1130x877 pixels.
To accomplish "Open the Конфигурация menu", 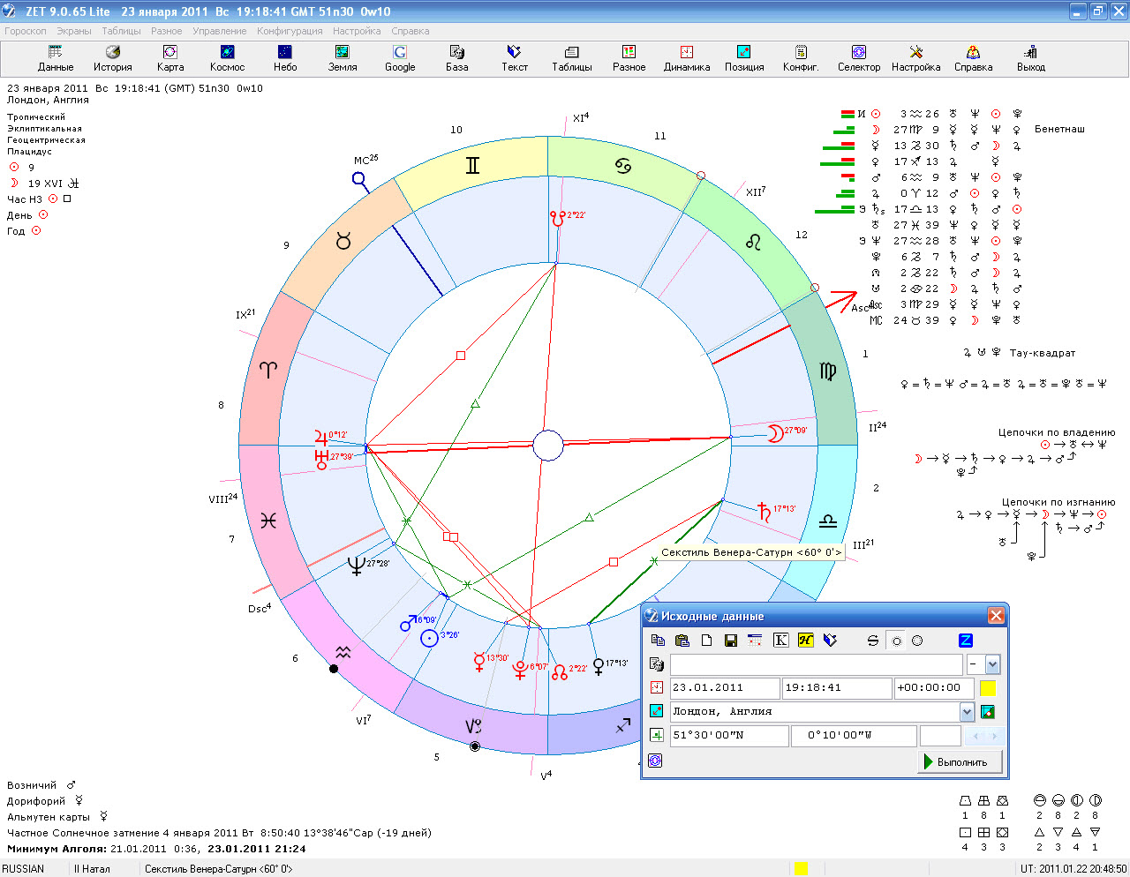I will pos(290,31).
